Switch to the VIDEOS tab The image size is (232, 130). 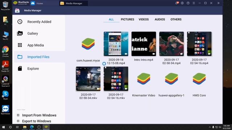pyautogui.click(x=144, y=19)
